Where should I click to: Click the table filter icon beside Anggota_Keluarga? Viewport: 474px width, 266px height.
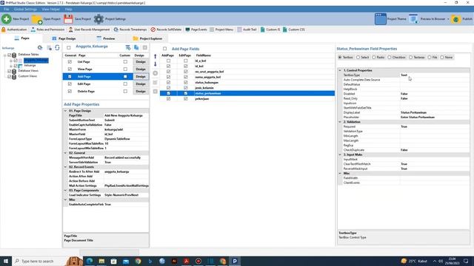point(128,47)
